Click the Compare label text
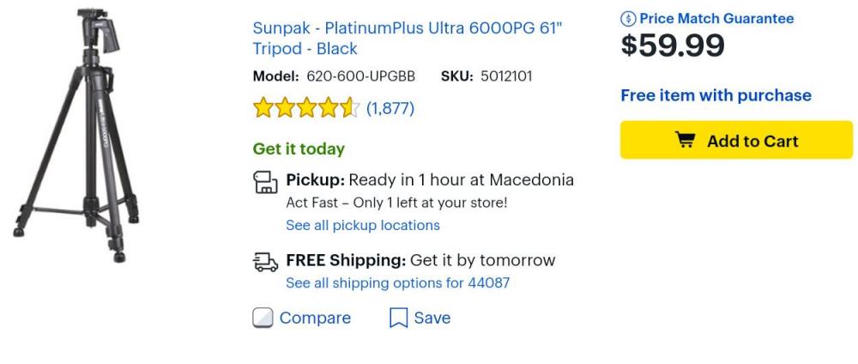Image resolution: width=858 pixels, height=364 pixels. pos(315,318)
